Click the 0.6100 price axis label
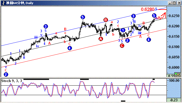The height and width of the screenshot is (103, 182). (x=174, y=47)
